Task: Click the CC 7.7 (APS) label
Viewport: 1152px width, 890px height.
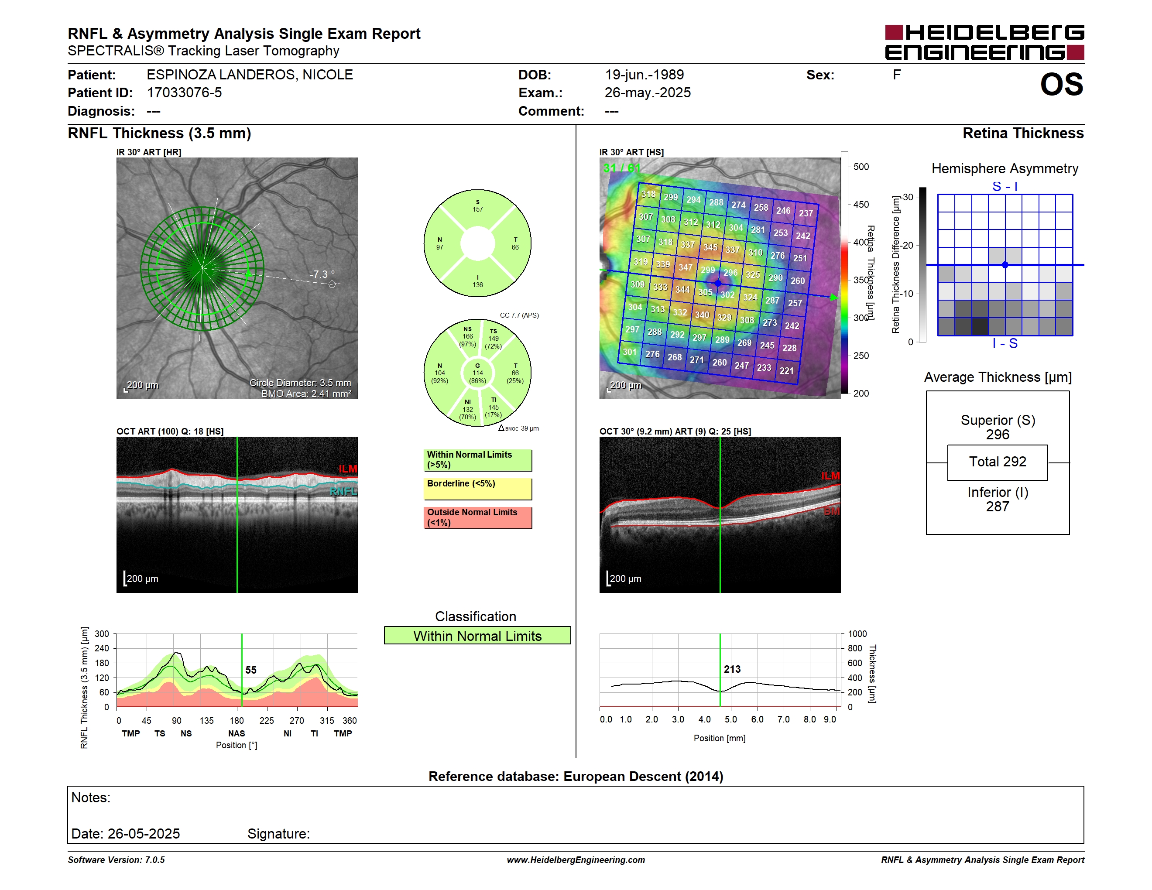Action: coord(519,315)
